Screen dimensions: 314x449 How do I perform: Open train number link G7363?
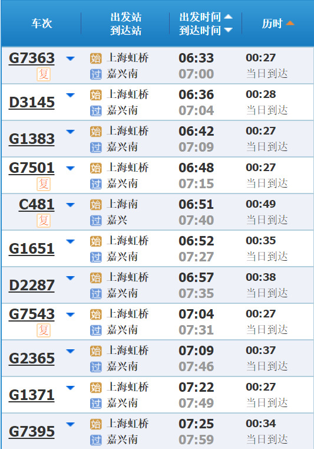tap(32, 58)
